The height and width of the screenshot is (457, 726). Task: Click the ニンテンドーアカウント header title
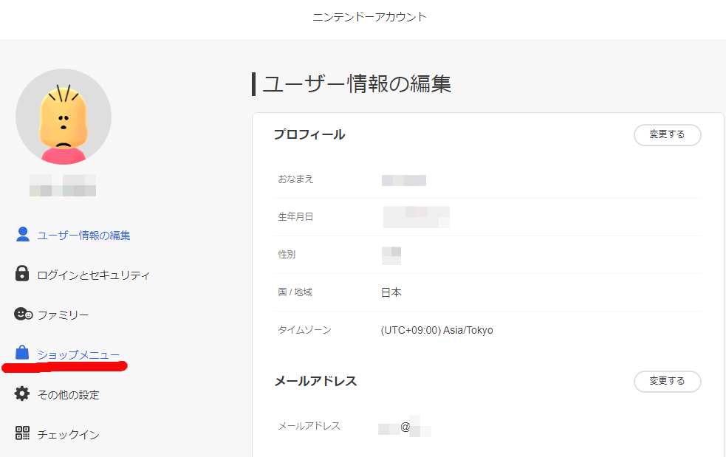click(369, 17)
